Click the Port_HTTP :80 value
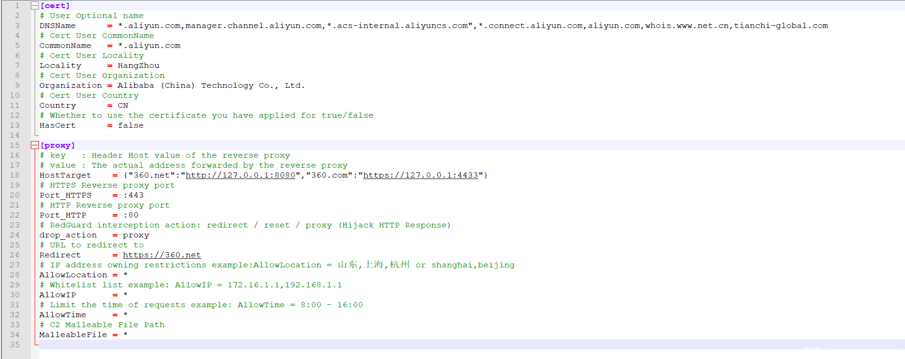This screenshot has width=905, height=359. 131,215
